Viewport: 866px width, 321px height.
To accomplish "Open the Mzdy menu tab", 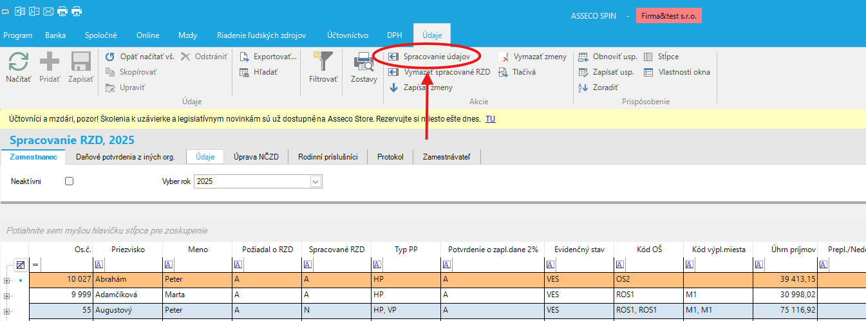I will [x=187, y=35].
